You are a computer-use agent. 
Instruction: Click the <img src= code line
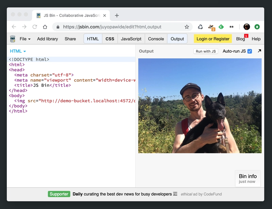coord(71,101)
